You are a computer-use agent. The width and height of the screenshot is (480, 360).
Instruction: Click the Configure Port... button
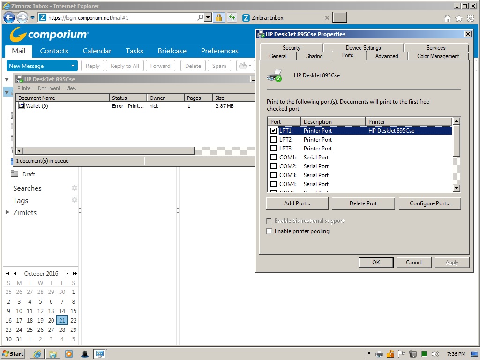[x=430, y=203]
